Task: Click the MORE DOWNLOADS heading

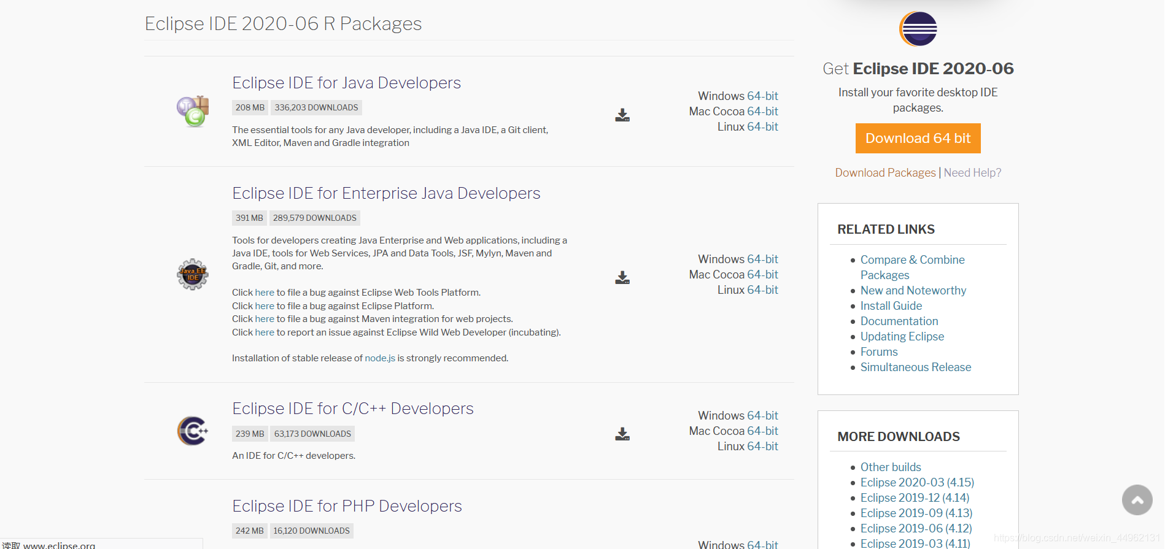Action: click(899, 437)
